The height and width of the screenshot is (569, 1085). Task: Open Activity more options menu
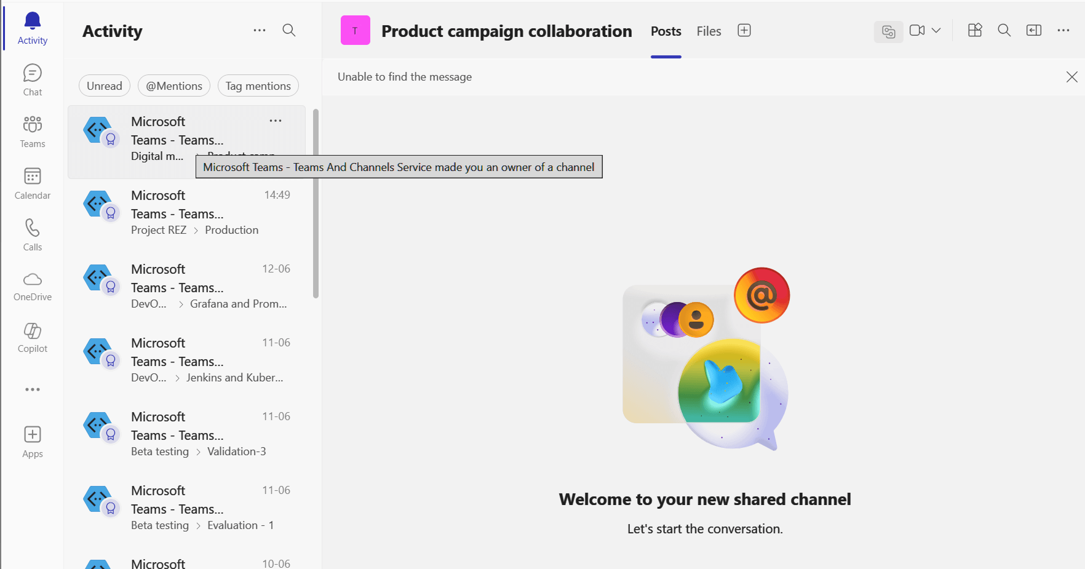coord(260,30)
